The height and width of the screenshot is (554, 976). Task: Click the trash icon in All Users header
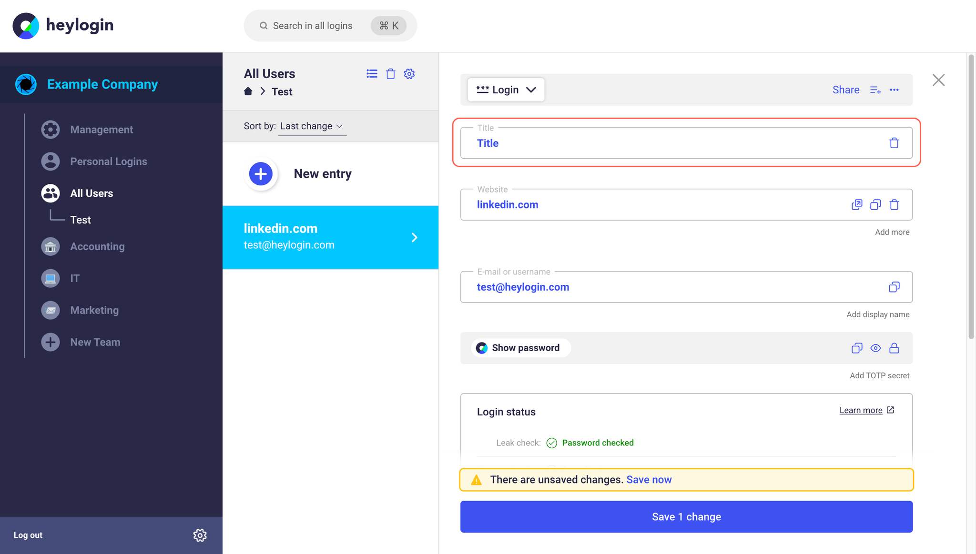click(391, 74)
